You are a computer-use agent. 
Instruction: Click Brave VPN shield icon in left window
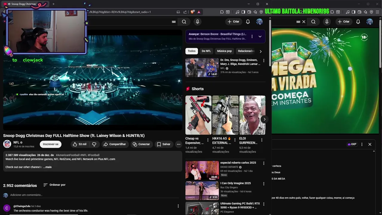[261, 12]
